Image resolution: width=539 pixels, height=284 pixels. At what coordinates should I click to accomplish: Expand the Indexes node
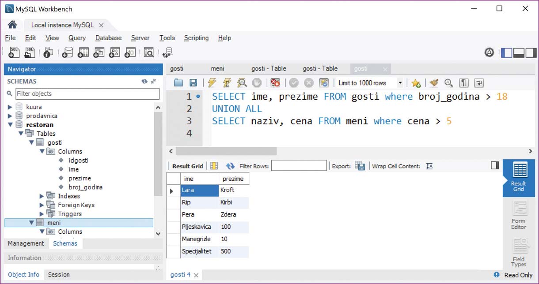click(42, 196)
